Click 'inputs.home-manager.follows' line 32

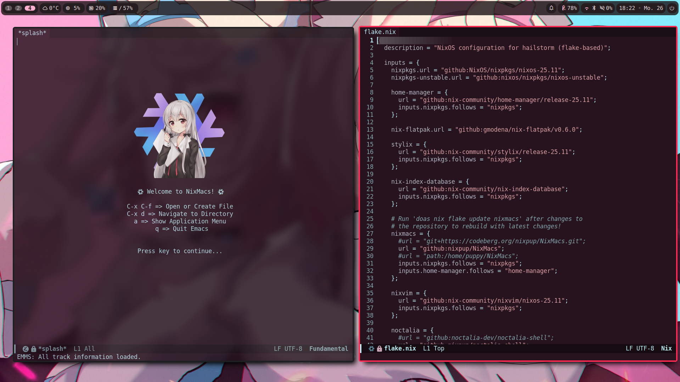point(478,270)
